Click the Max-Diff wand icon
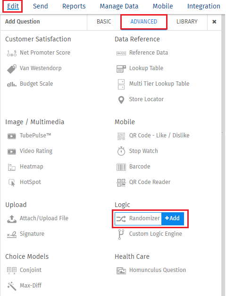The image size is (226, 296). point(11,286)
